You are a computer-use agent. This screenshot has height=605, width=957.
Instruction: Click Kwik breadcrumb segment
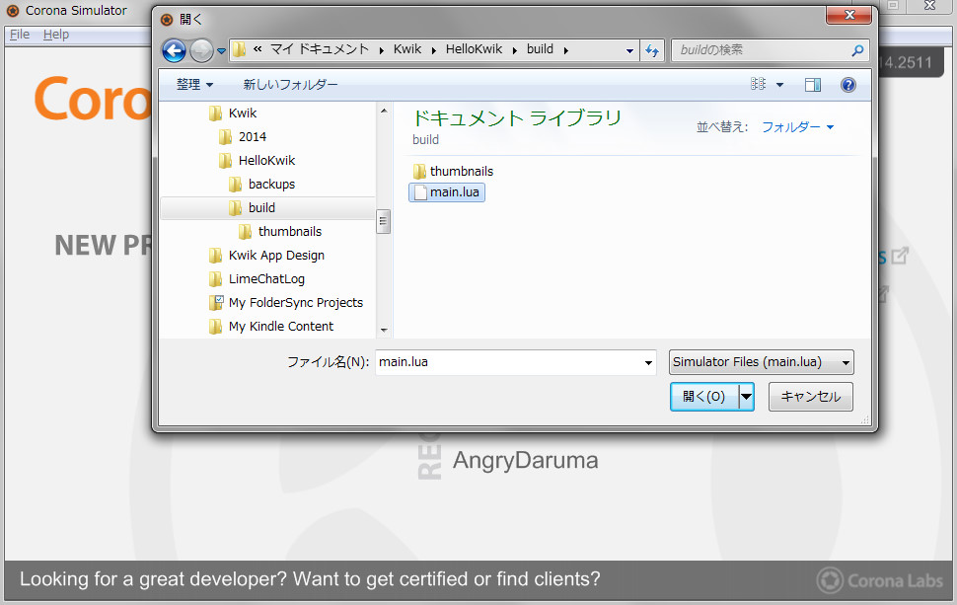pos(407,49)
